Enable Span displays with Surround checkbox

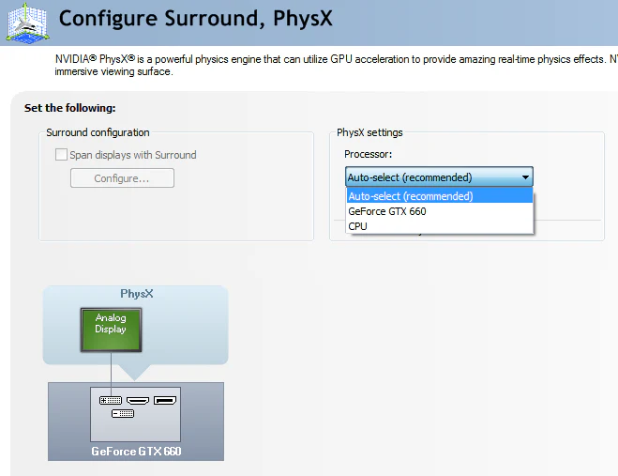61,154
